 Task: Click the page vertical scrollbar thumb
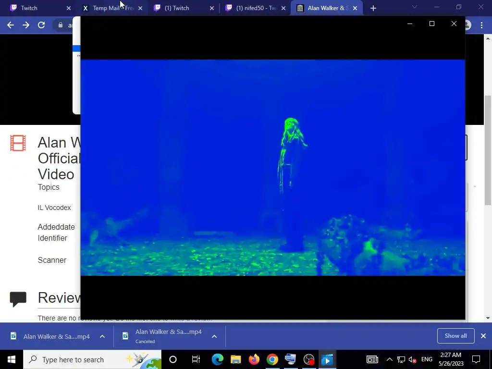[x=488, y=150]
